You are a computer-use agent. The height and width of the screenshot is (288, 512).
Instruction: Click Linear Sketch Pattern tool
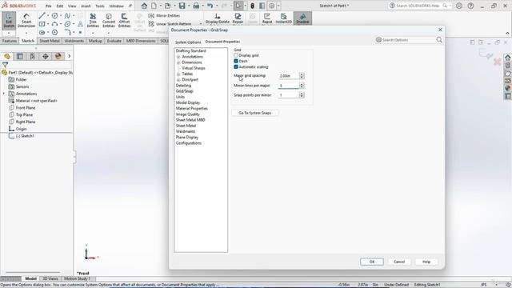click(170, 24)
